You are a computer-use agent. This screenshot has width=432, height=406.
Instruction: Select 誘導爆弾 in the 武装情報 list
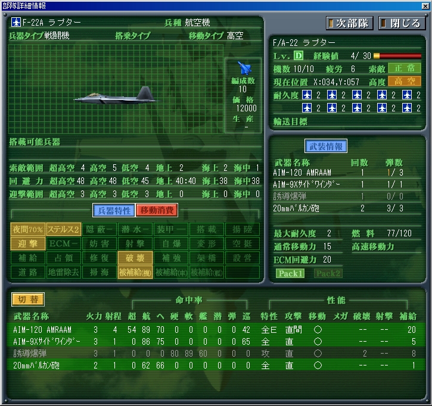[347, 196]
